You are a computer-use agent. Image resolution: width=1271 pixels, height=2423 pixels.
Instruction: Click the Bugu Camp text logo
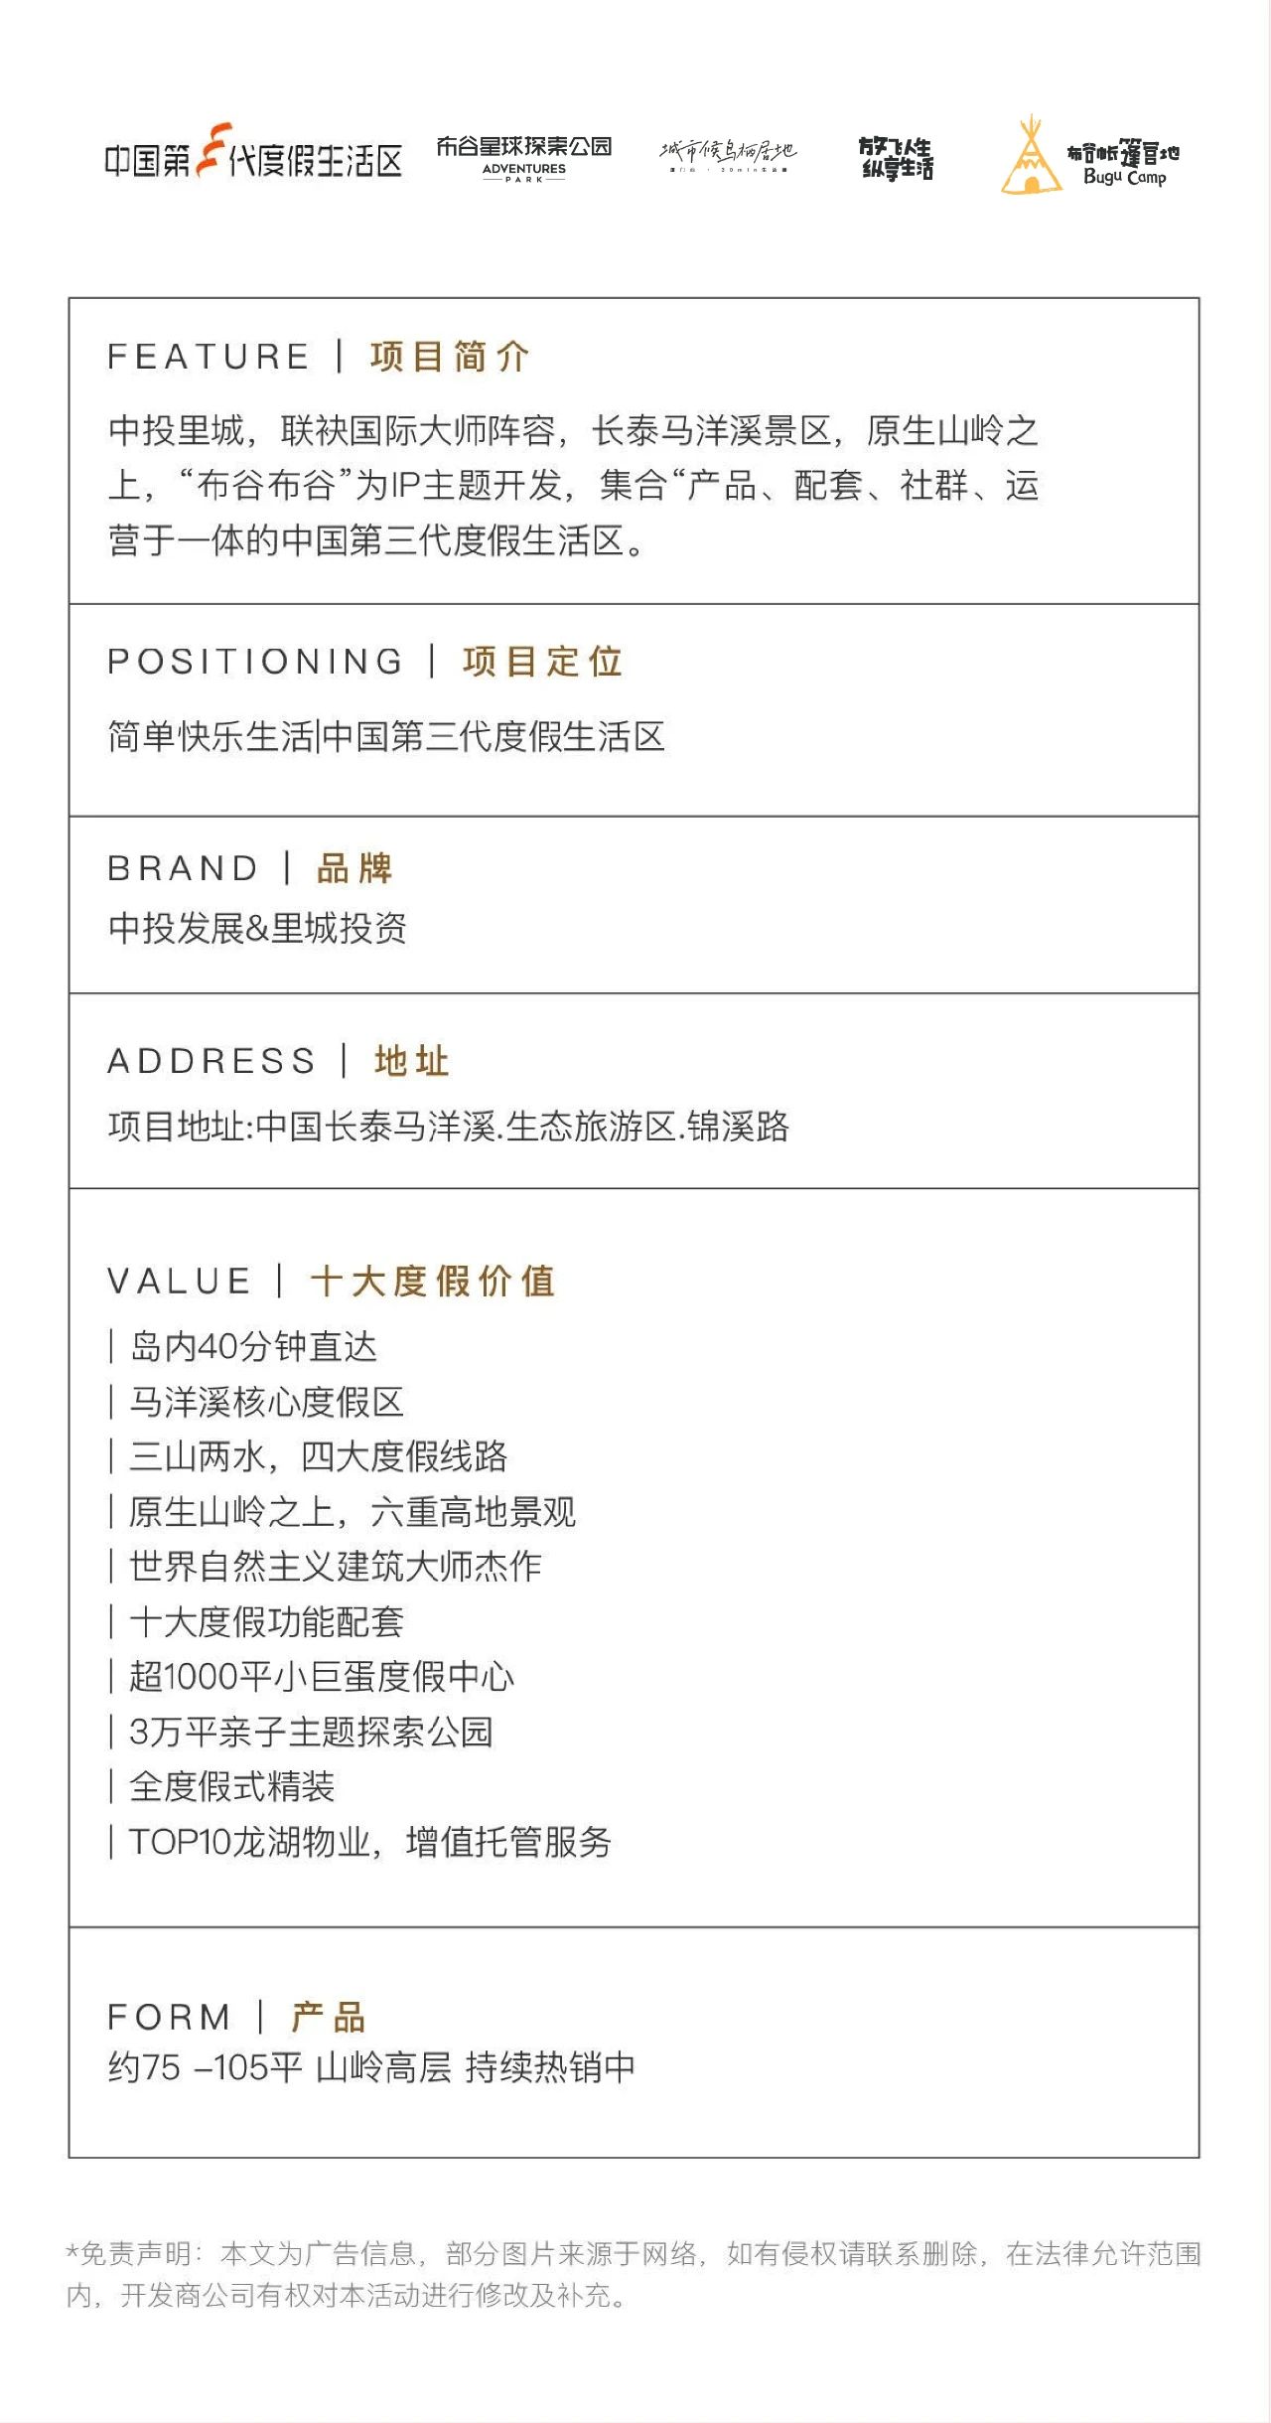coord(1124,164)
